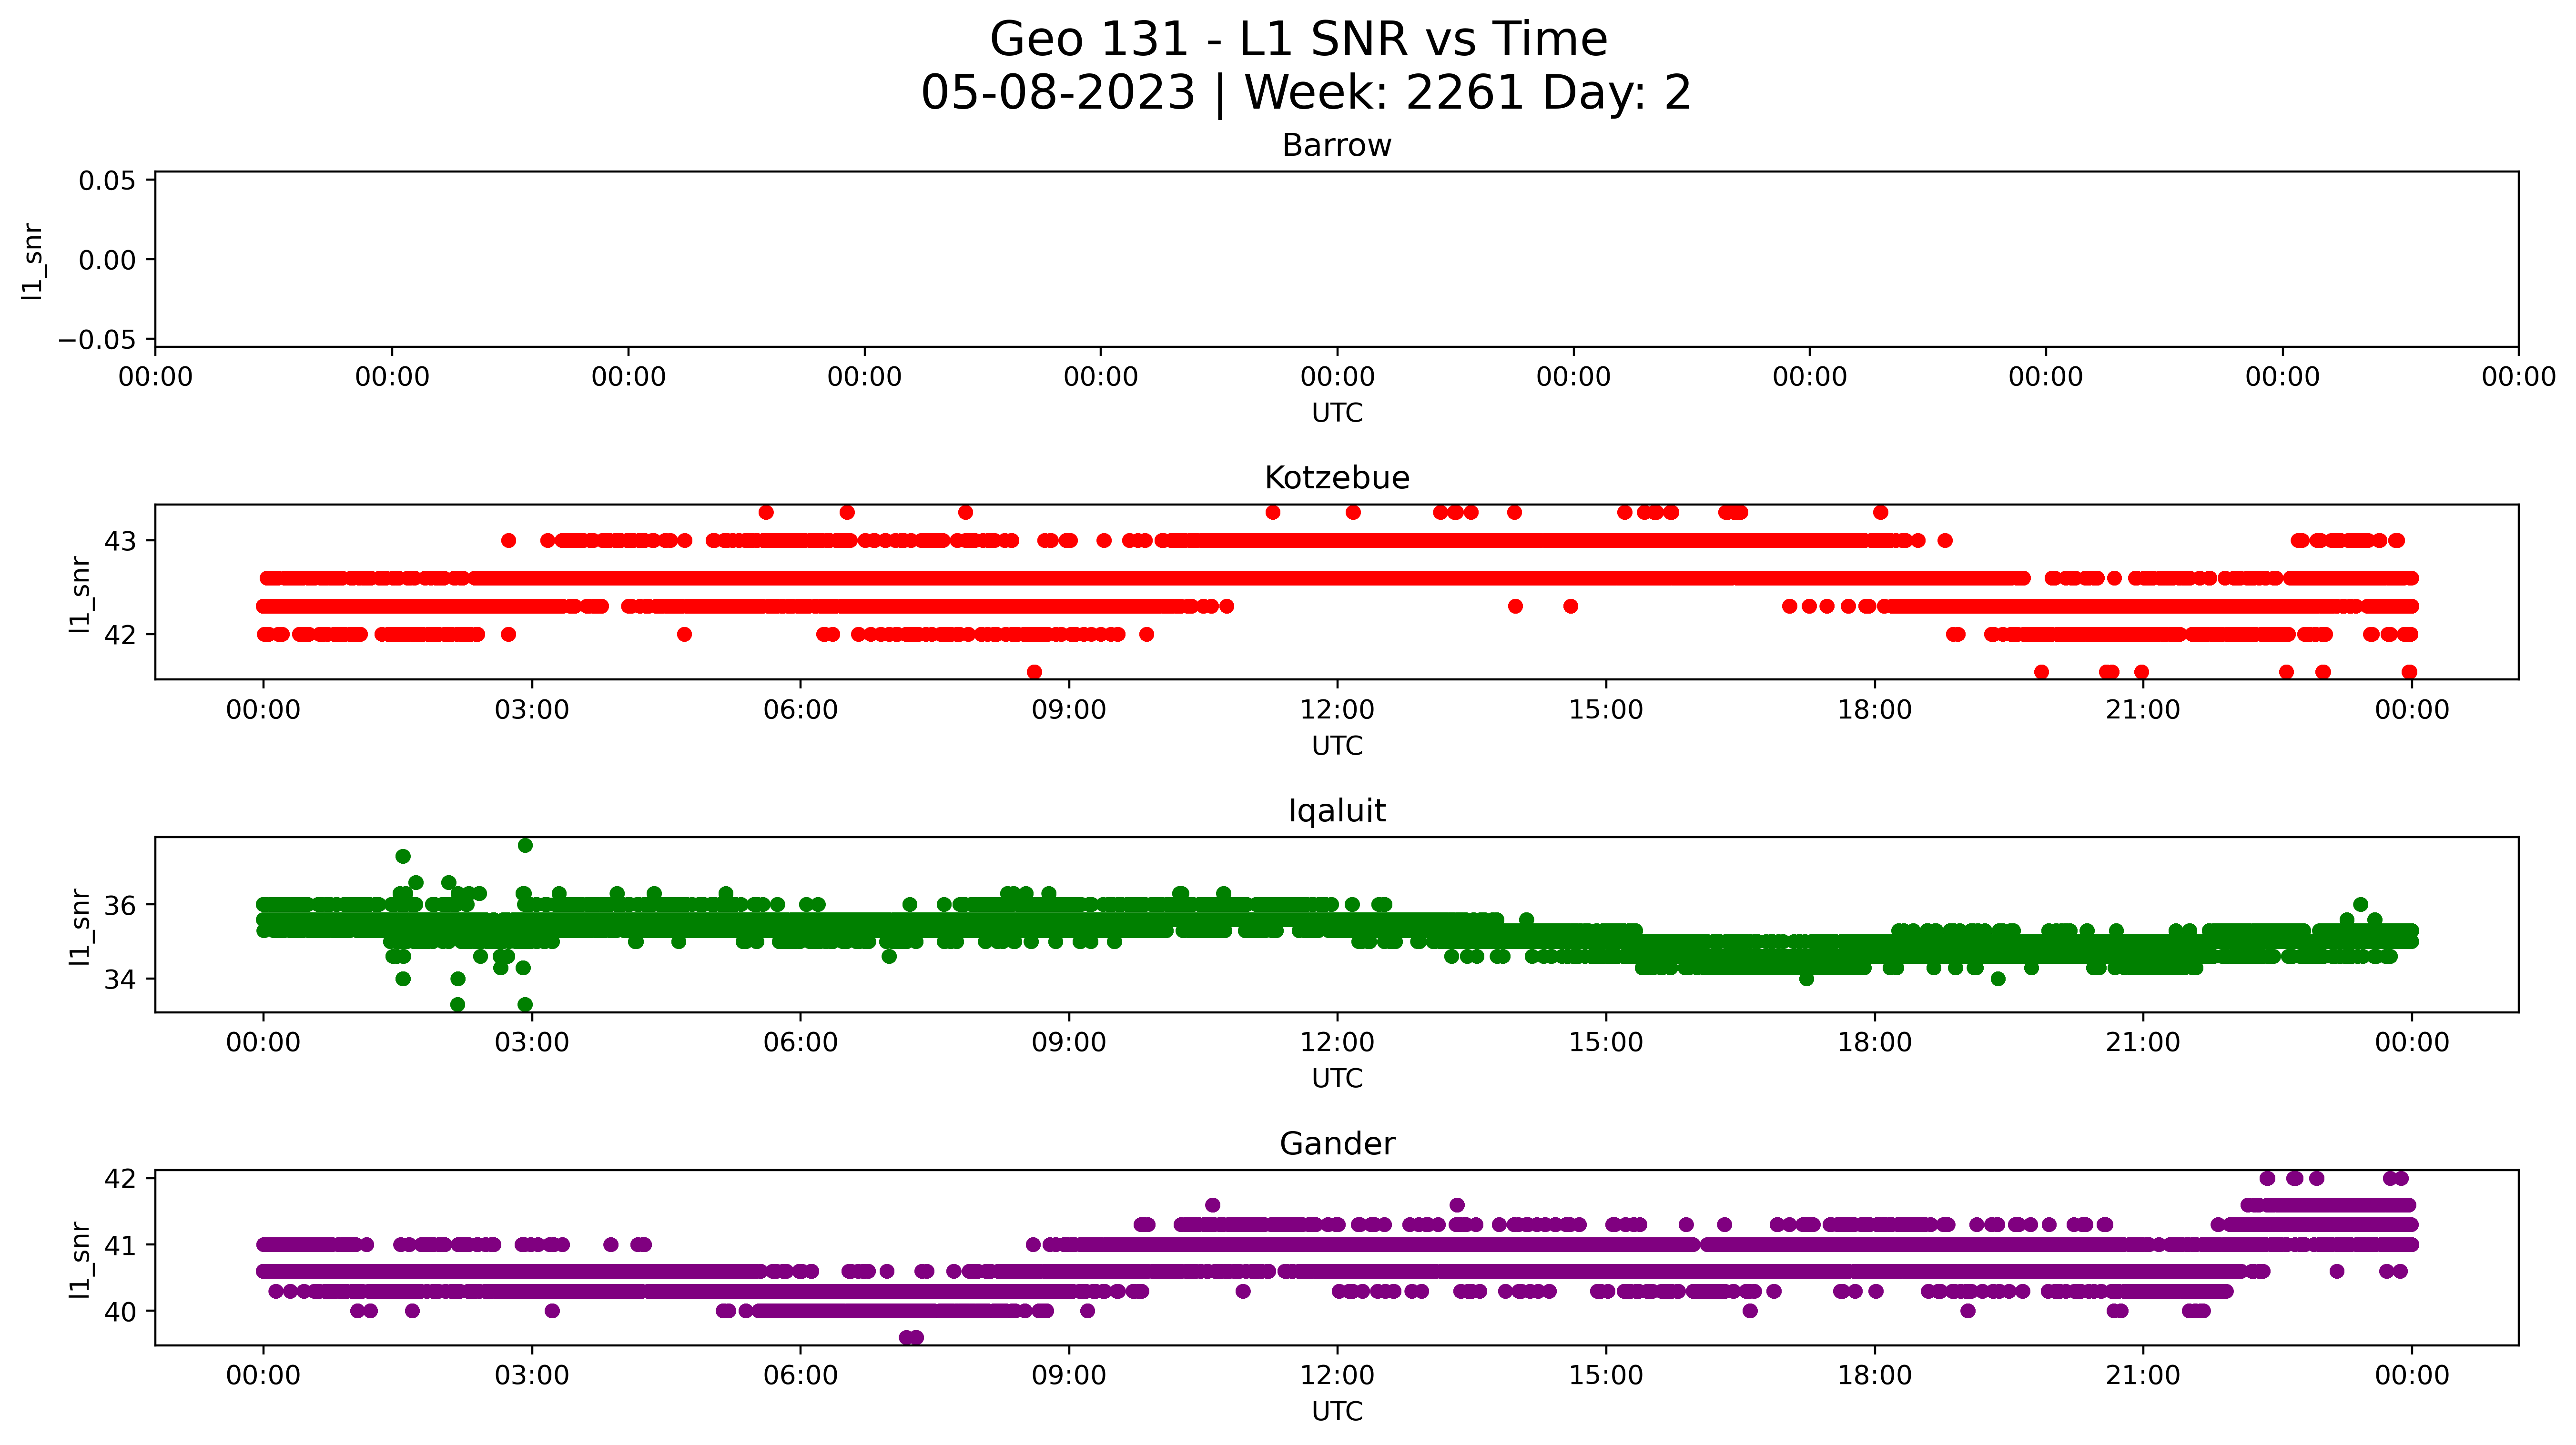2576x1445 pixels.
Task: Click the 03:00 tick label on Gander plot
Action: (532, 1376)
